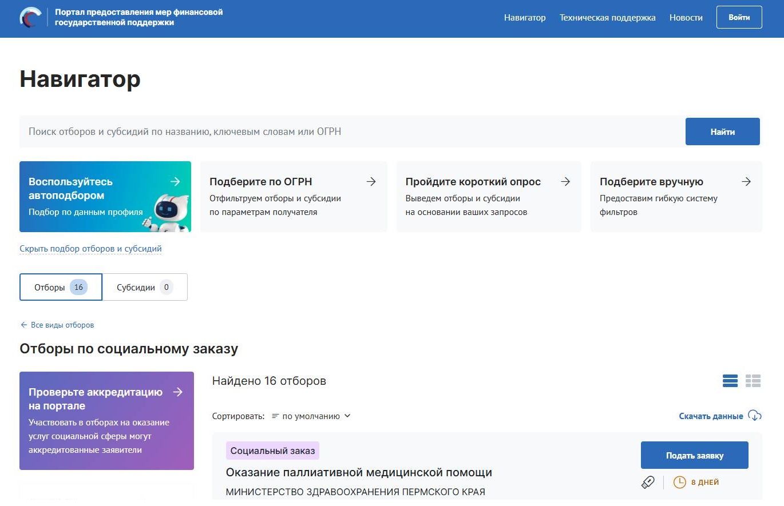Click arrow on 'Пройдите короткий опрос' card
Viewport: 784px width, 506px height.
[565, 182]
